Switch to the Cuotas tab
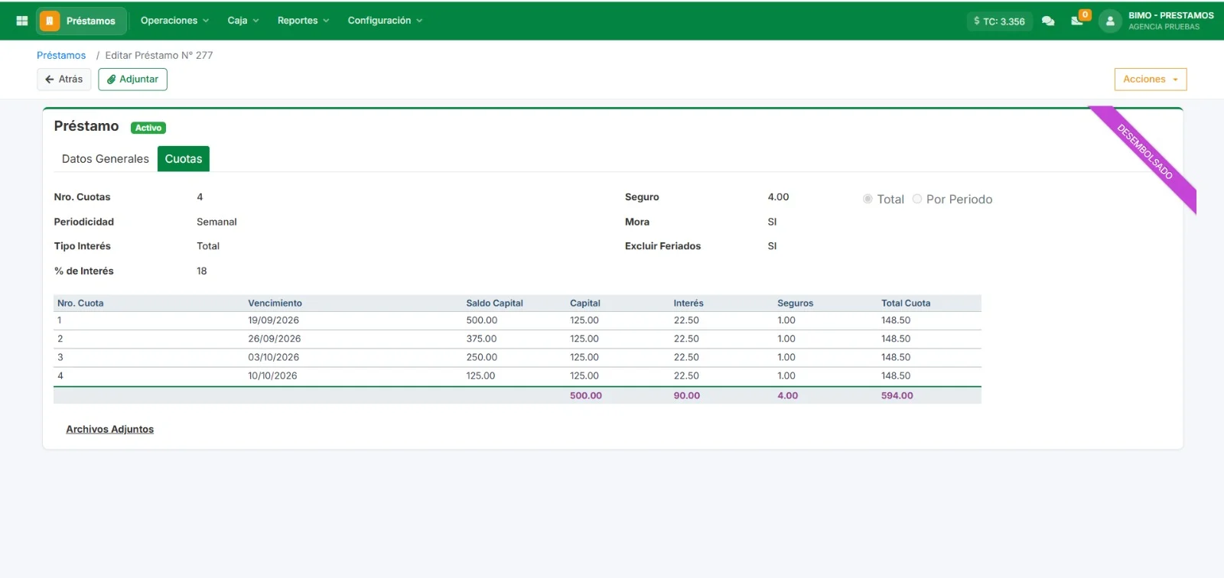The width and height of the screenshot is (1224, 578). click(184, 159)
